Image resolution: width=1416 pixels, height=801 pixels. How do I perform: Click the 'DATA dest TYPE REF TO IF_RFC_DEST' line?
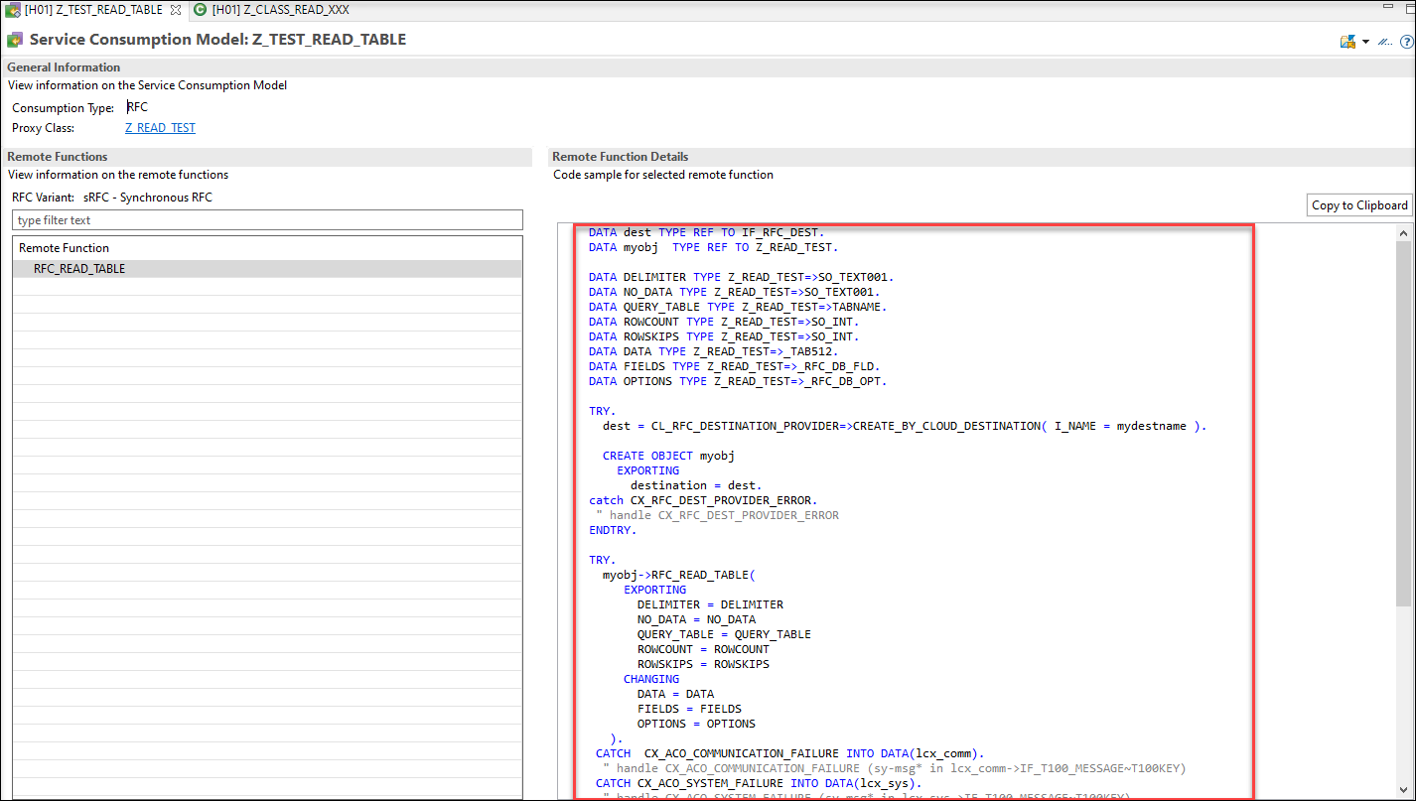[x=706, y=232]
